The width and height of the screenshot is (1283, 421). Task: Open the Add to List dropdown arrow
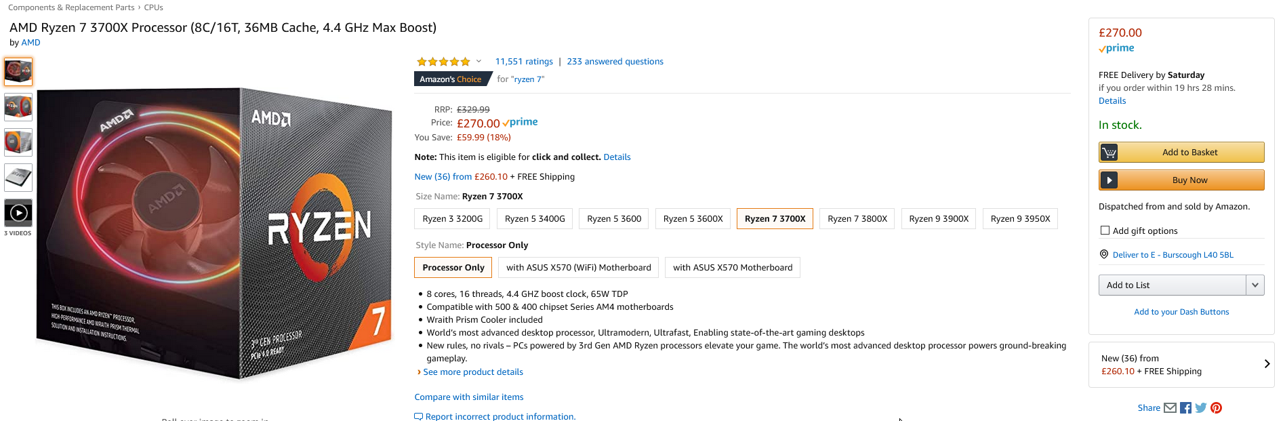coord(1255,285)
